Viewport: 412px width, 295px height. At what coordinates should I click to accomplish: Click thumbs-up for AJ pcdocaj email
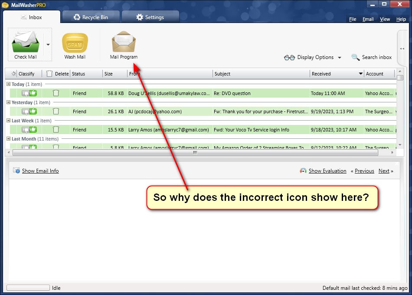click(33, 111)
